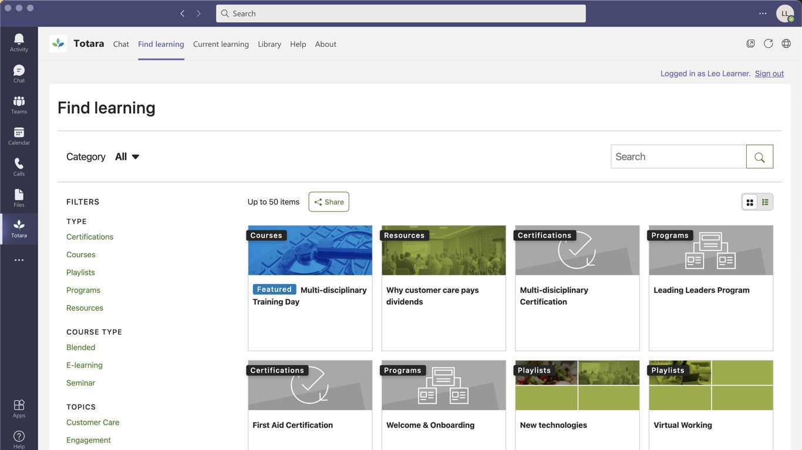Viewport: 802px width, 450px height.
Task: Click the Share button
Action: tap(329, 202)
